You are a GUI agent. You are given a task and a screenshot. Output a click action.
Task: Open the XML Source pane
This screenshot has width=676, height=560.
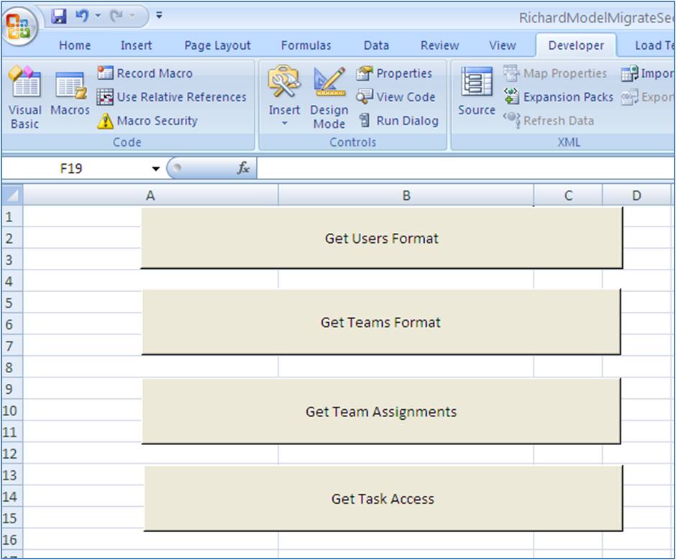476,91
